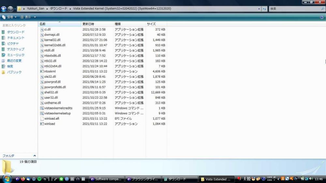
Task: Select the file name ntdll.dll
Action: point(49,50)
